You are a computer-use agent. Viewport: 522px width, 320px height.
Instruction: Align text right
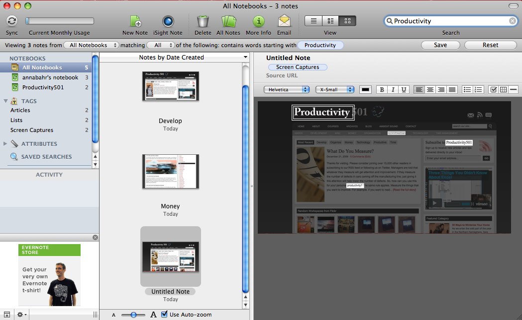(x=441, y=90)
